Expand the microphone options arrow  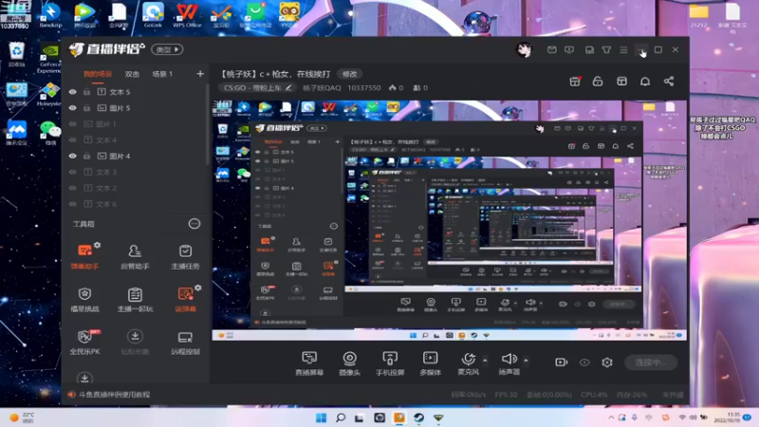tap(485, 361)
